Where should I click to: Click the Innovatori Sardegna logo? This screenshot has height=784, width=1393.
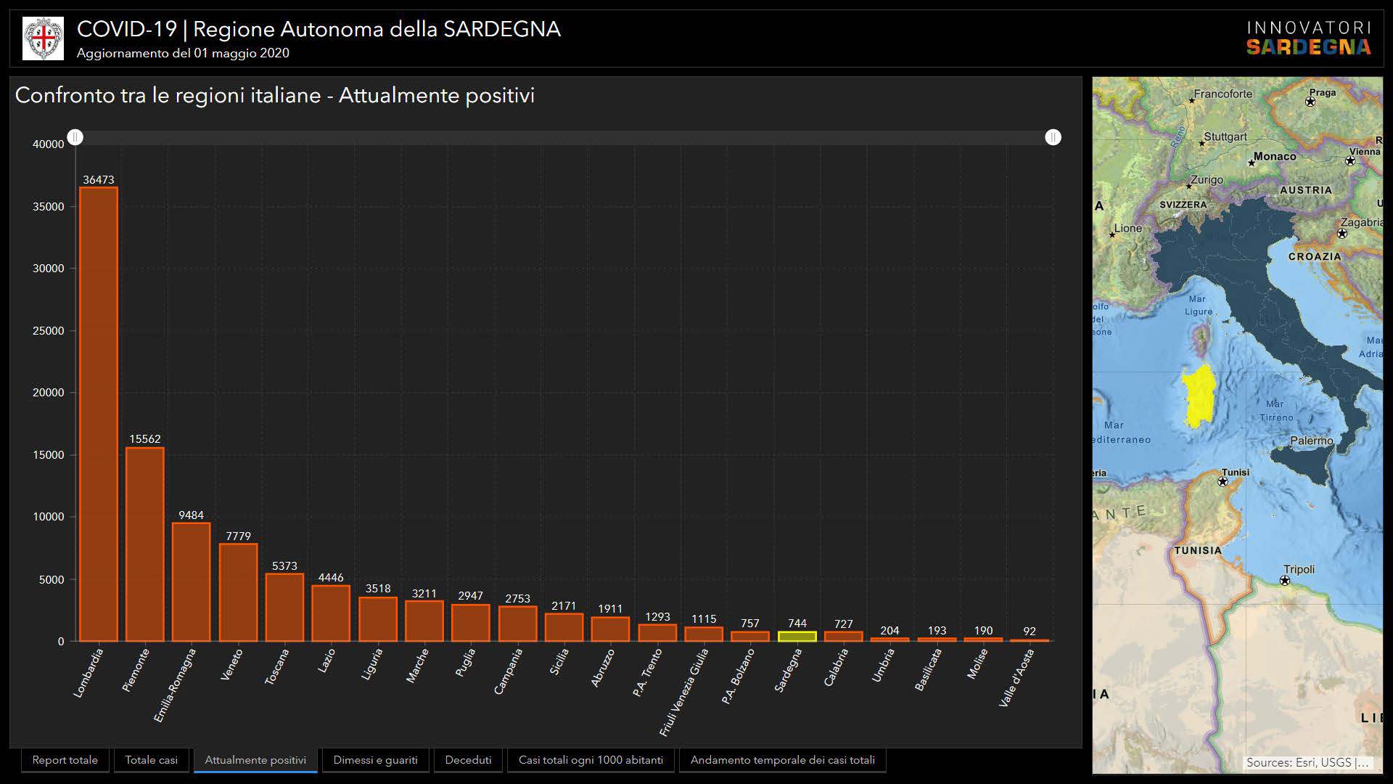[1308, 38]
